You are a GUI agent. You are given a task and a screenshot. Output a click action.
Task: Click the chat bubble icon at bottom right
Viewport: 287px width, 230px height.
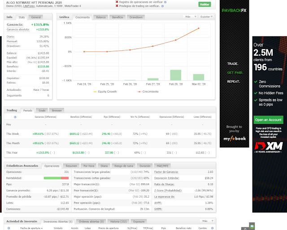coord(252,226)
